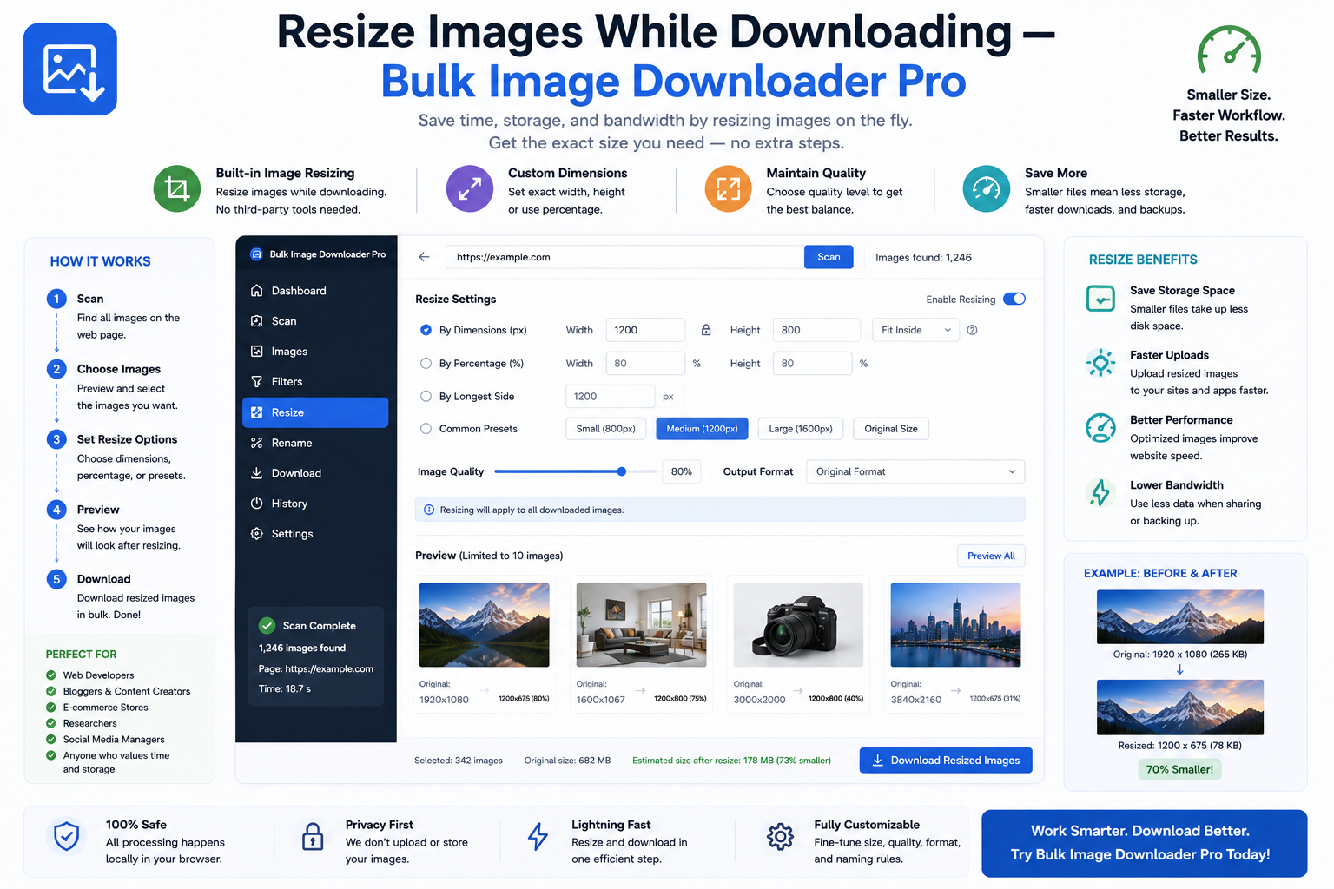
Task: Click the Faster Uploads gear icon
Action: pyautogui.click(x=1100, y=363)
